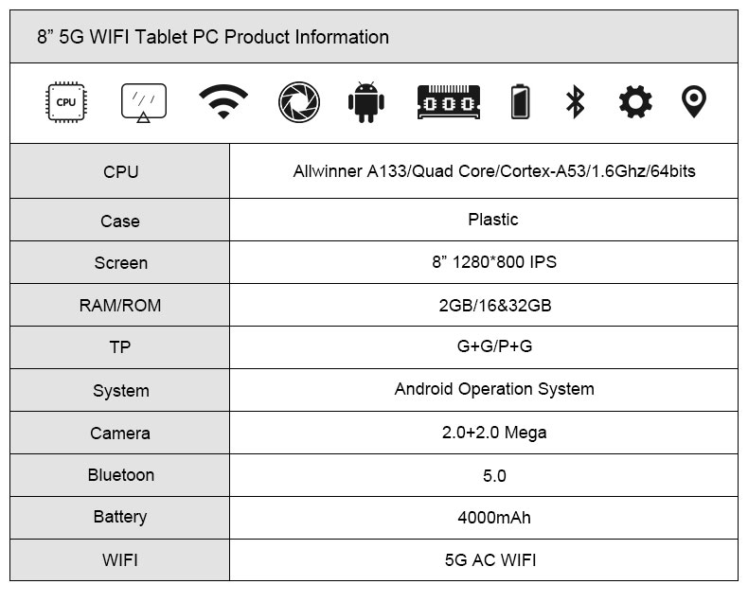Select the RAM/ROM label cell
The width and height of the screenshot is (748, 602).
click(119, 305)
